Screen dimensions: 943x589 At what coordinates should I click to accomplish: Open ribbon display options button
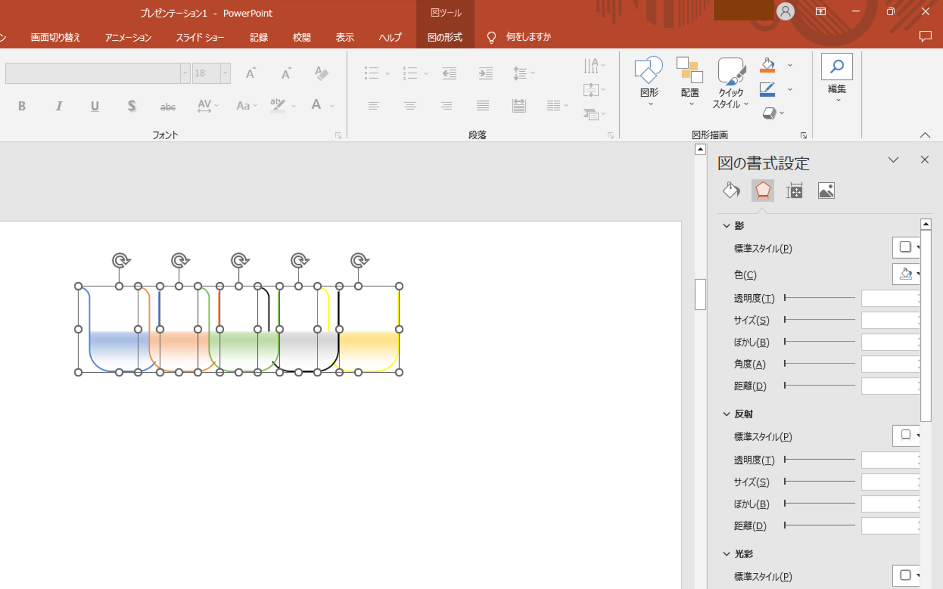pyautogui.click(x=821, y=12)
